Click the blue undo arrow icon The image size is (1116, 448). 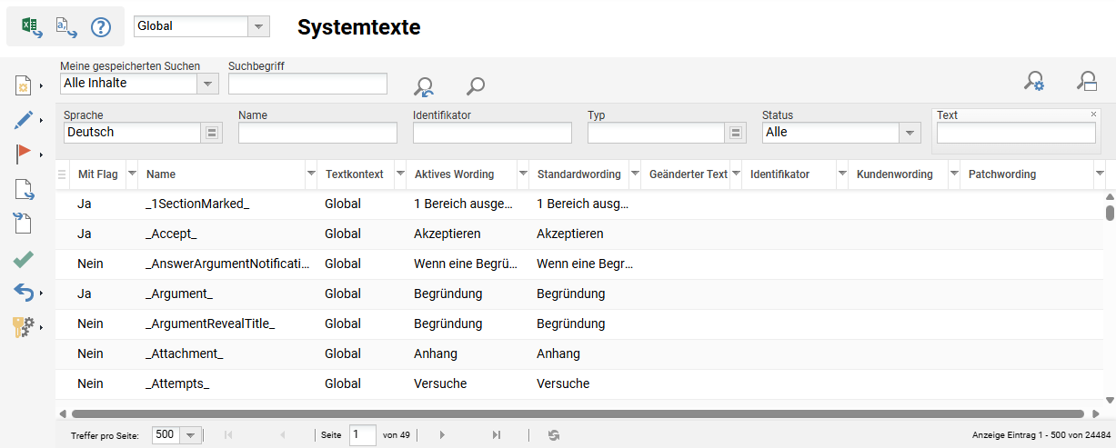click(25, 293)
